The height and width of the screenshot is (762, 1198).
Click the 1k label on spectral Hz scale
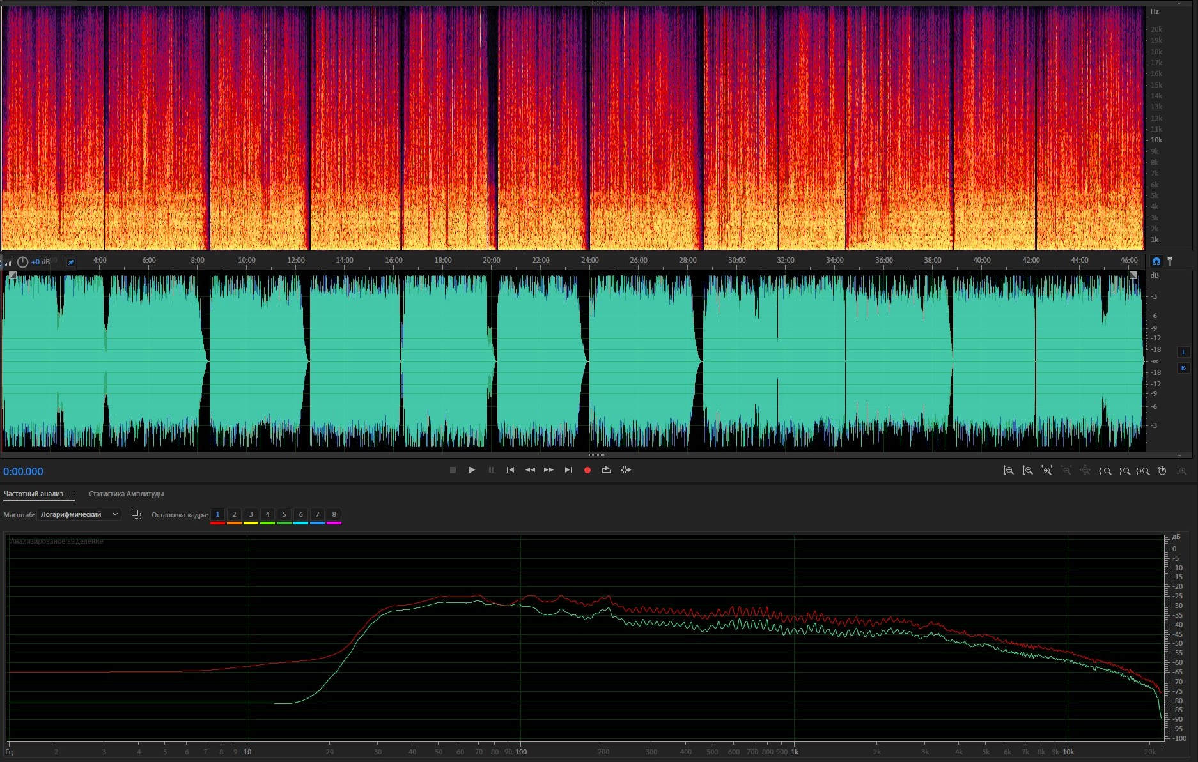pyautogui.click(x=1155, y=240)
